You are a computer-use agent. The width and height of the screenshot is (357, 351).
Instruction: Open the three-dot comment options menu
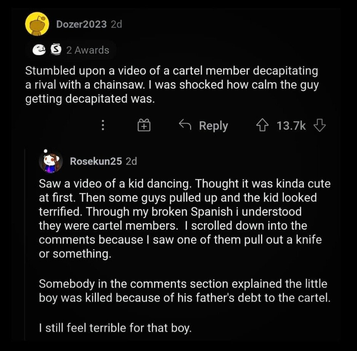[103, 126]
